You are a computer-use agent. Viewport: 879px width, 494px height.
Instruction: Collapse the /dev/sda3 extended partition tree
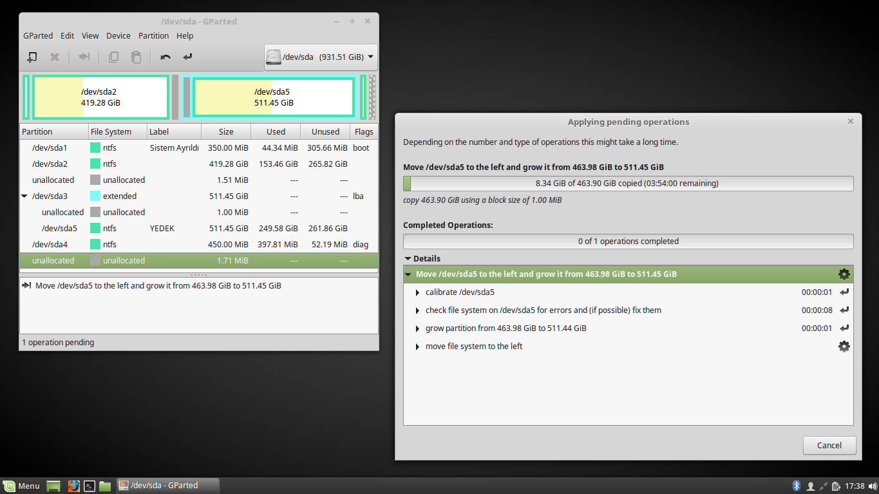(x=24, y=196)
